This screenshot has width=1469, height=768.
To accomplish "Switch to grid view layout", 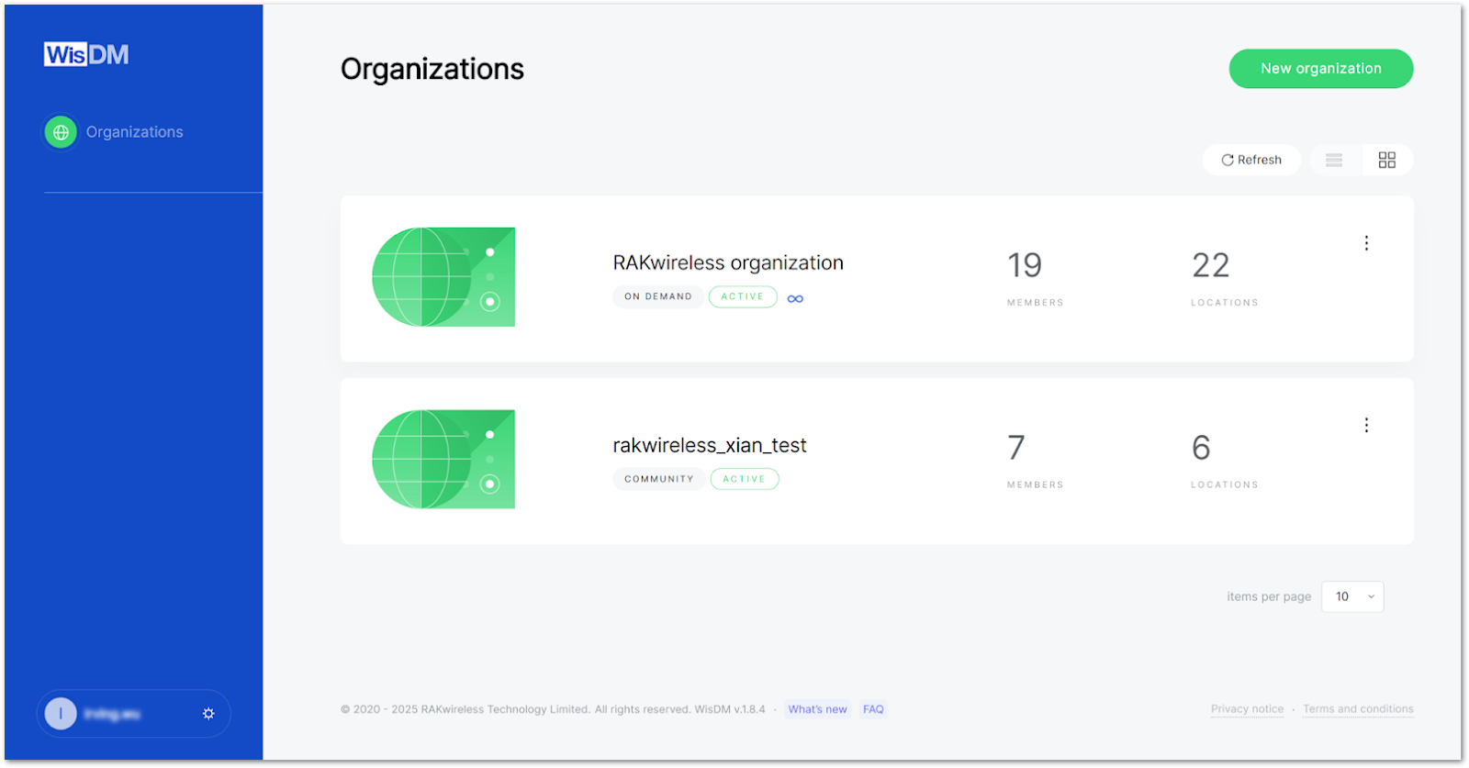I will pyautogui.click(x=1386, y=161).
